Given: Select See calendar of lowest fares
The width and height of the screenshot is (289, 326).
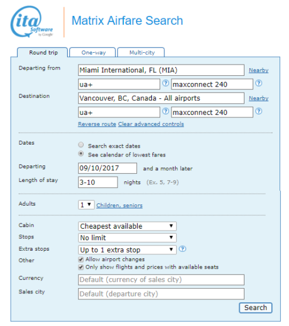Looking at the screenshot, I should point(81,154).
